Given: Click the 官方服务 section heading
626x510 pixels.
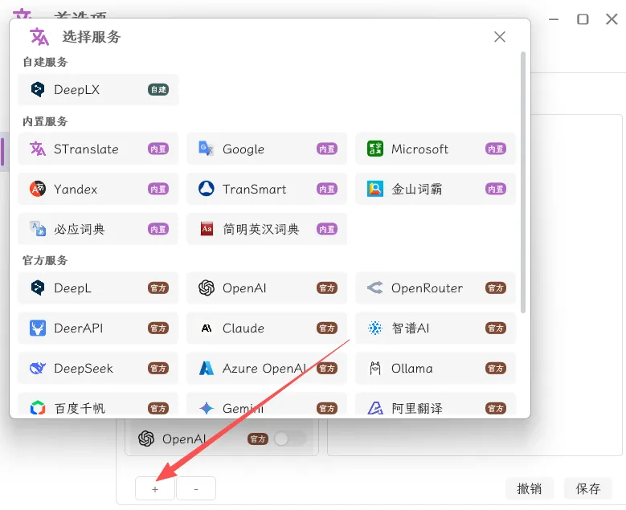Looking at the screenshot, I should [45, 260].
